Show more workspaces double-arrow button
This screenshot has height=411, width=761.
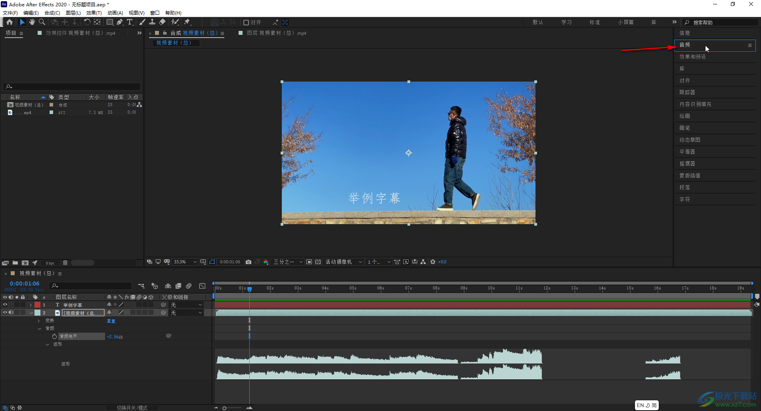pyautogui.click(x=674, y=22)
